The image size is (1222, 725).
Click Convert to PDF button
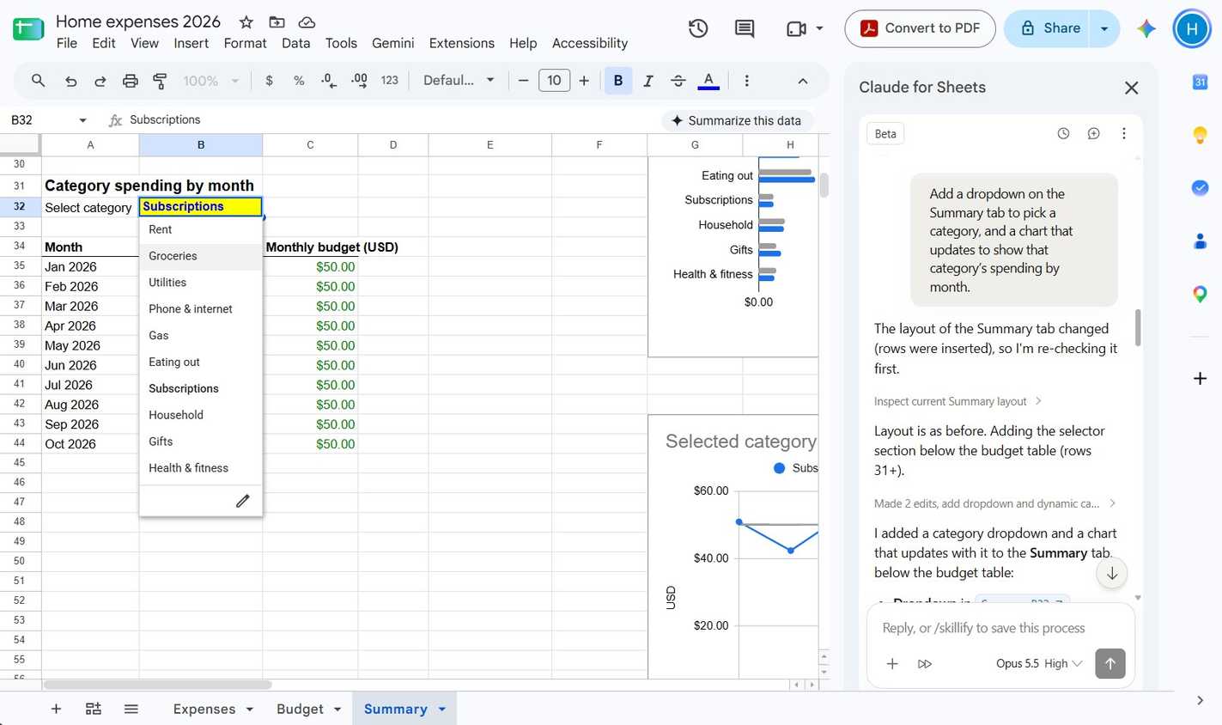[920, 28]
